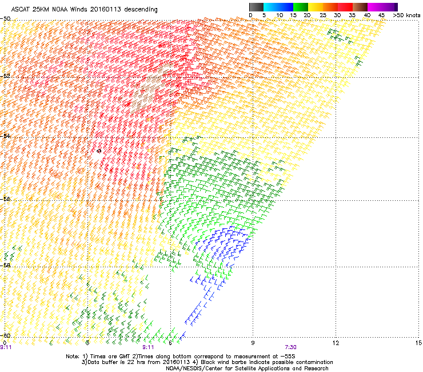This screenshot has width=423, height=372.
Task: Click the longitude axis label "15"
Action: pyautogui.click(x=418, y=343)
